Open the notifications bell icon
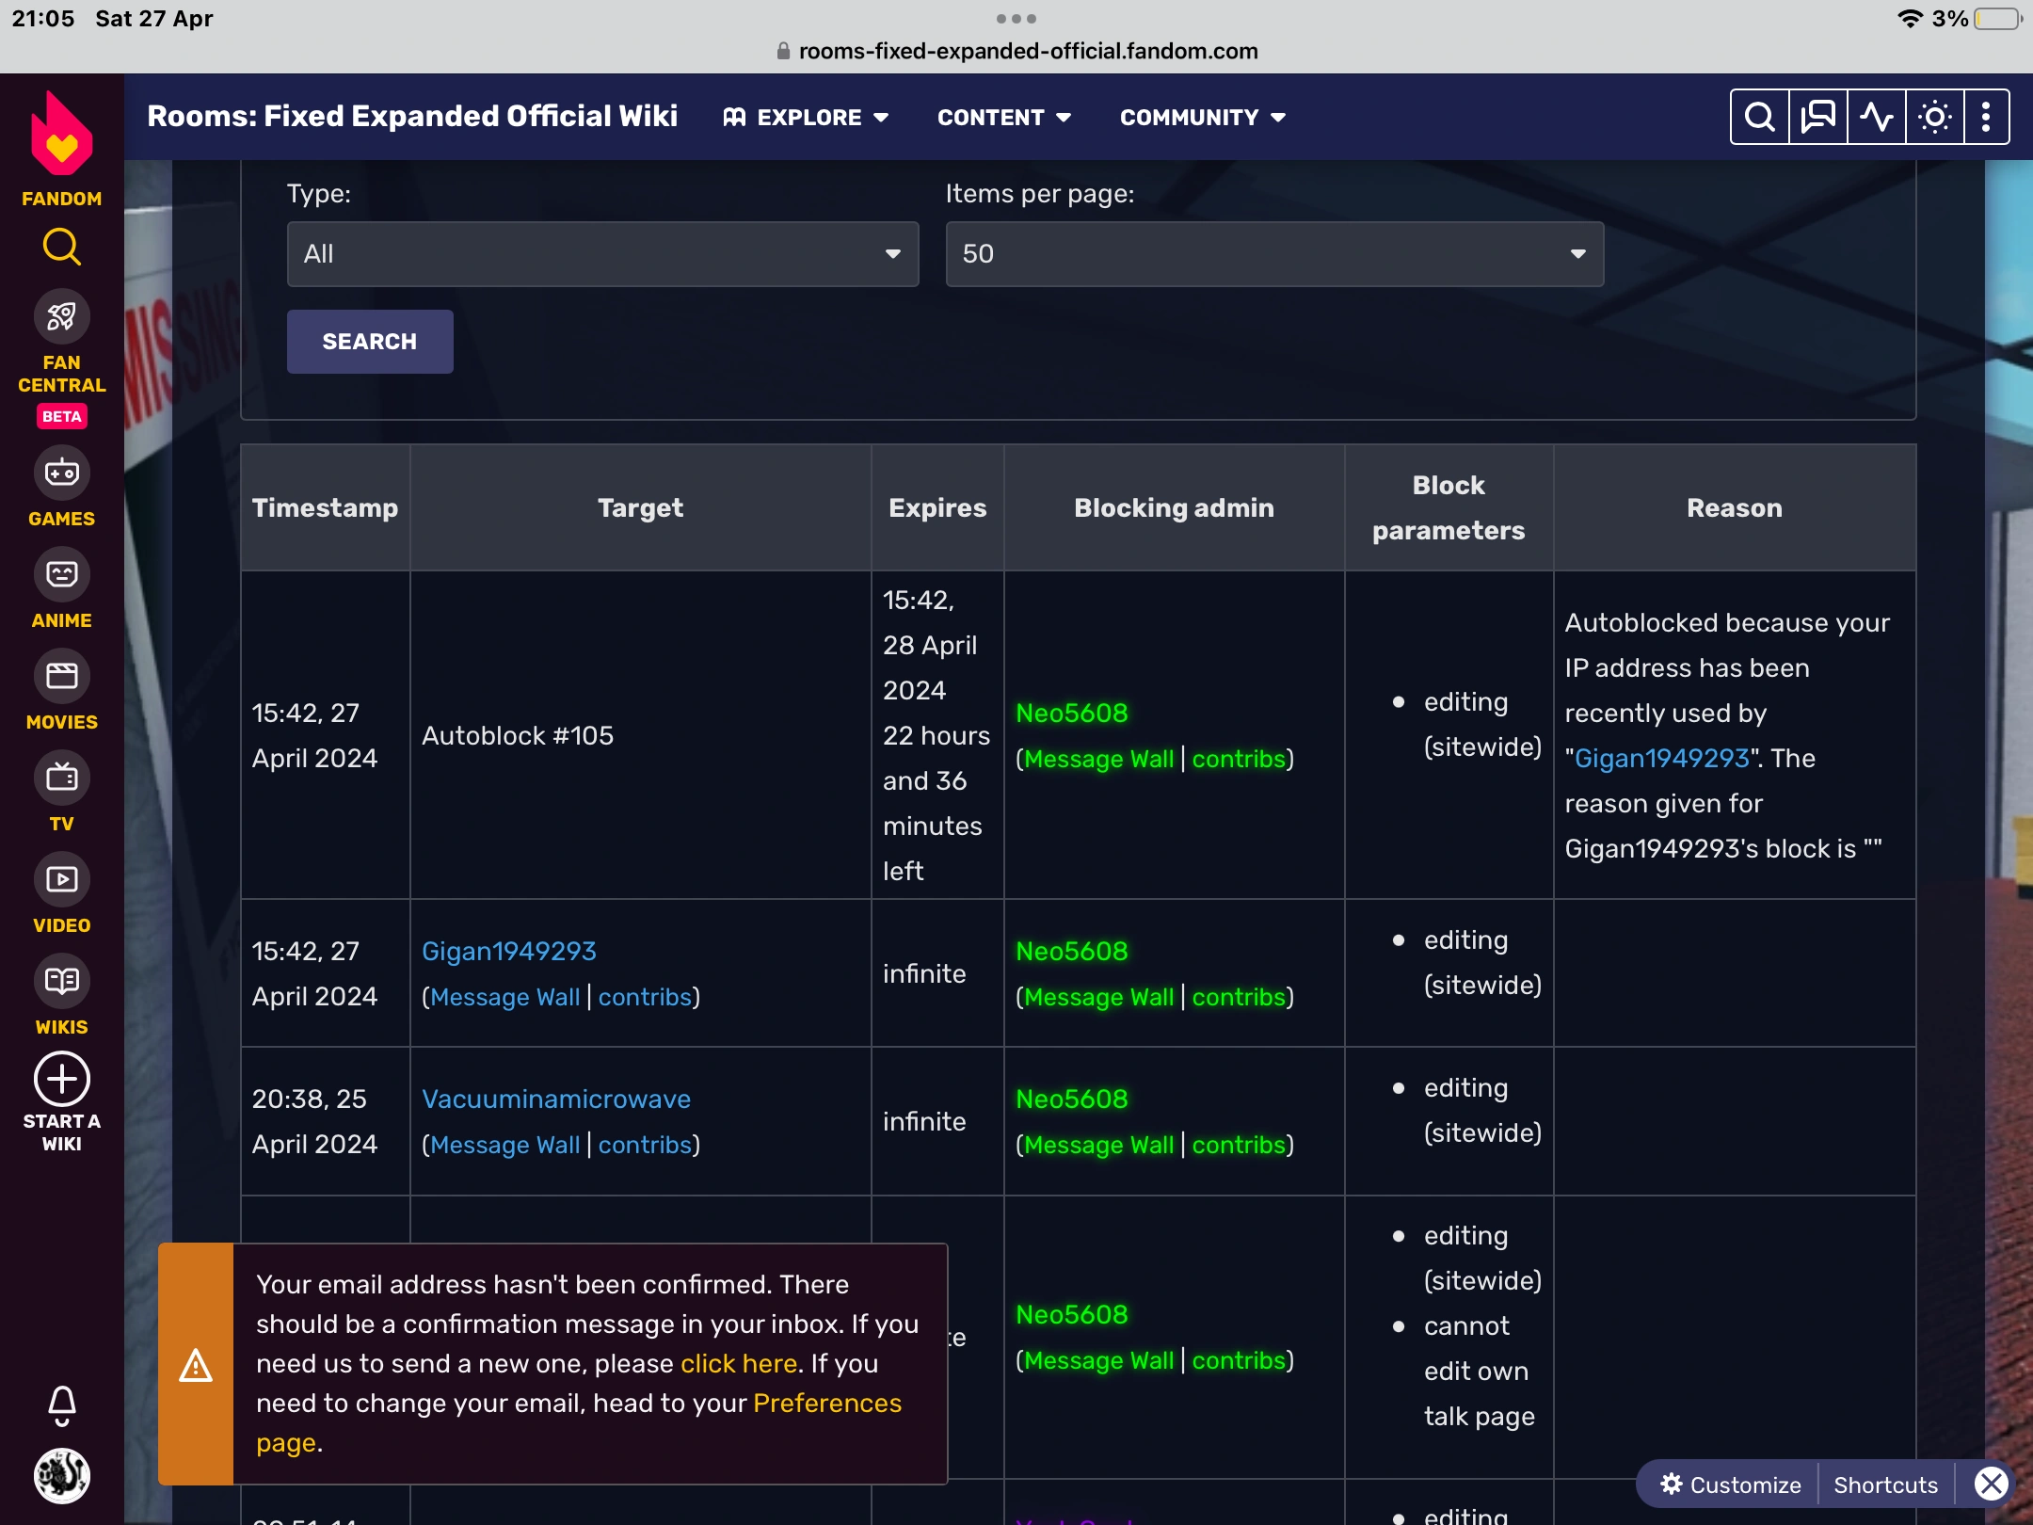 pyautogui.click(x=62, y=1405)
